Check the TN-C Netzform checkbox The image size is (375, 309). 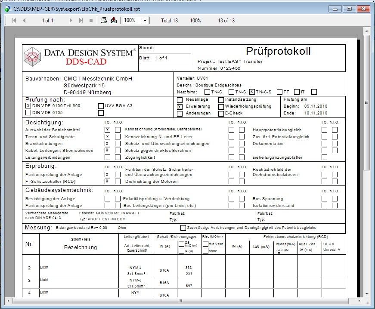click(x=208, y=92)
